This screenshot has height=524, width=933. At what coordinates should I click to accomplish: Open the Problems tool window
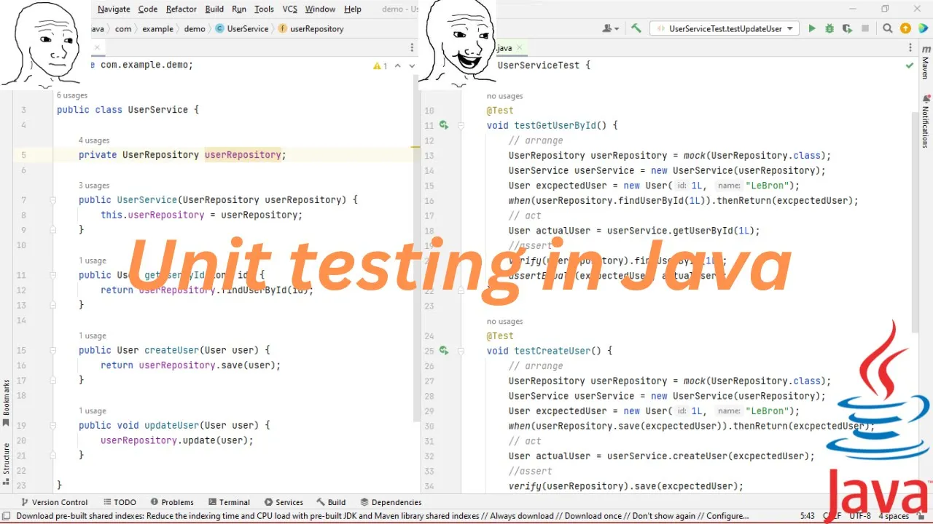pos(171,502)
